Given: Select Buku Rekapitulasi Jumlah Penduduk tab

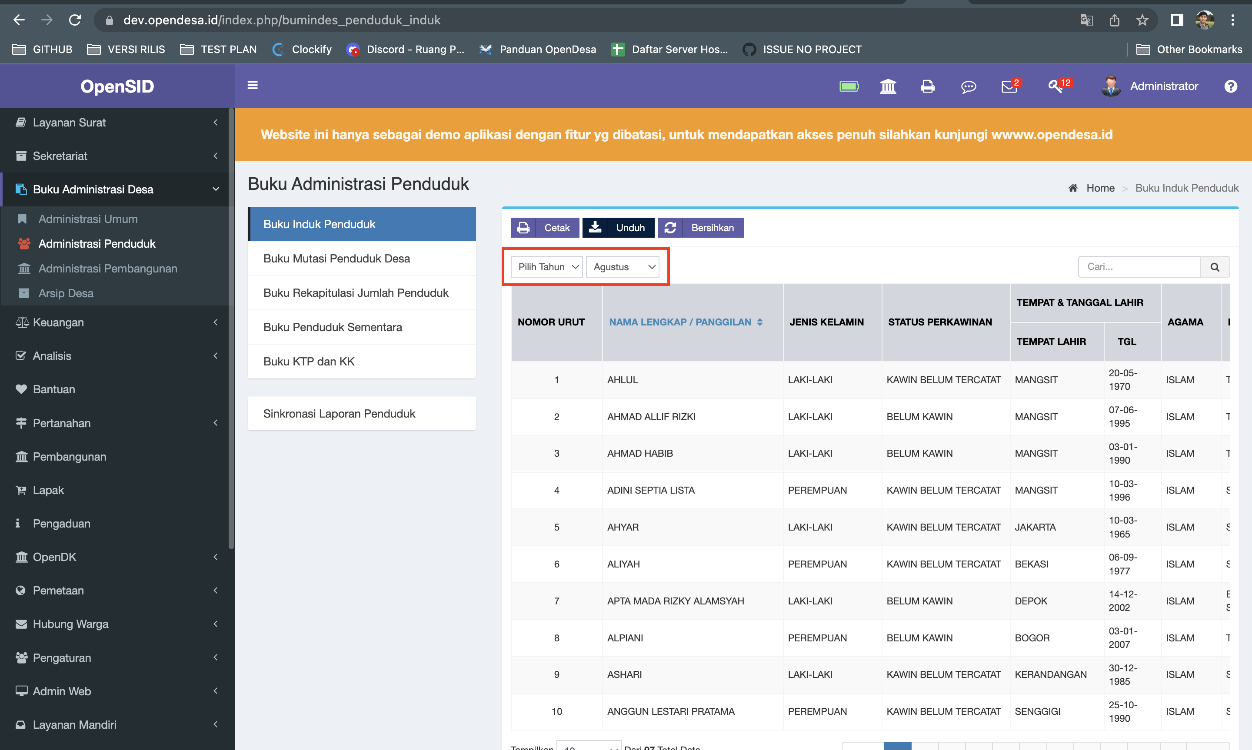Looking at the screenshot, I should [x=362, y=293].
